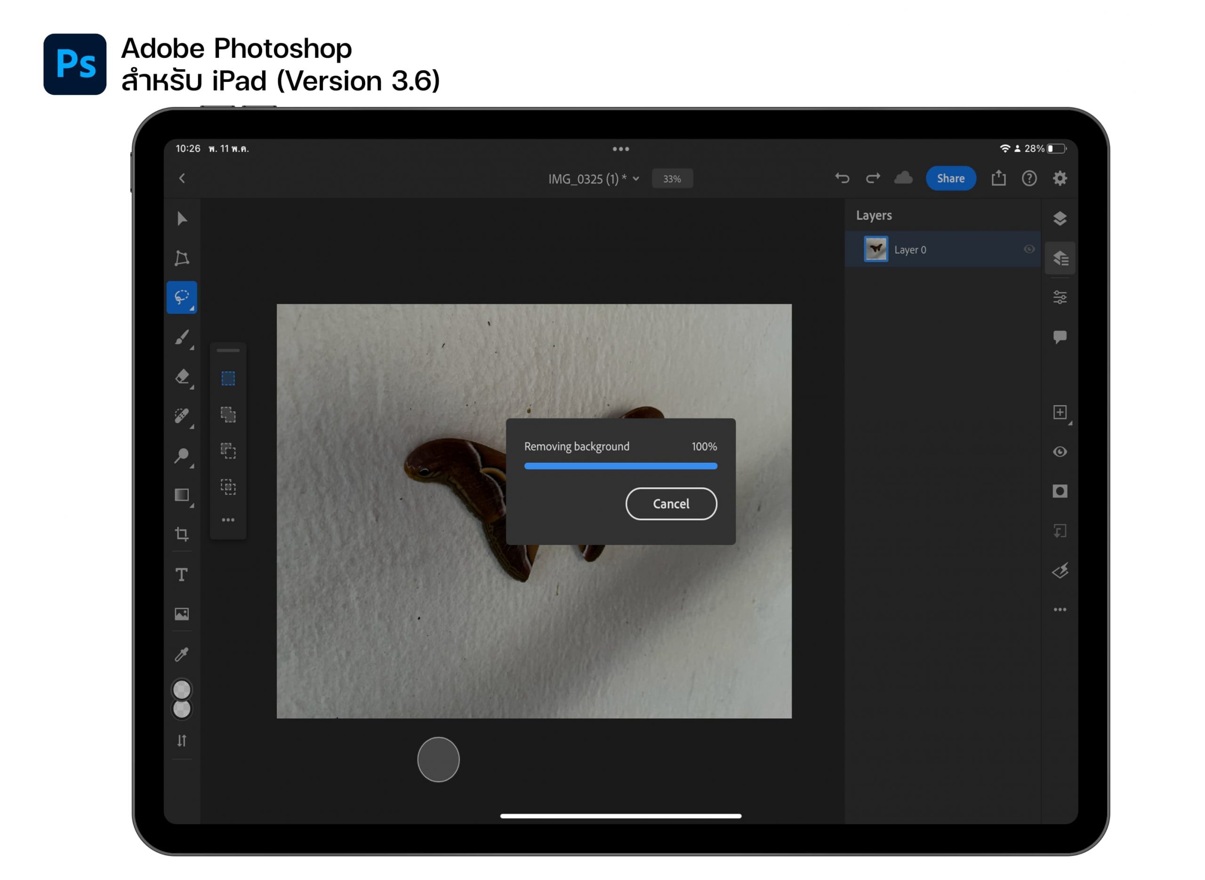Expand more selection options ellipsis

pyautogui.click(x=228, y=520)
